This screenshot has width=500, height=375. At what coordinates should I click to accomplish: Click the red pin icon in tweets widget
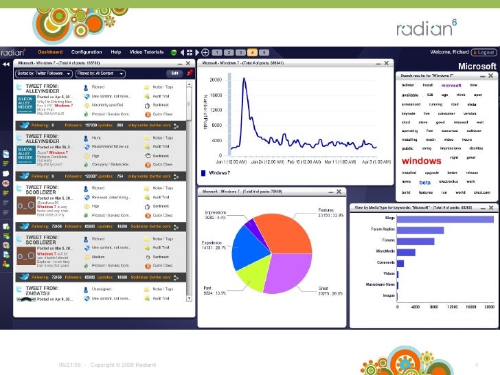190,73
